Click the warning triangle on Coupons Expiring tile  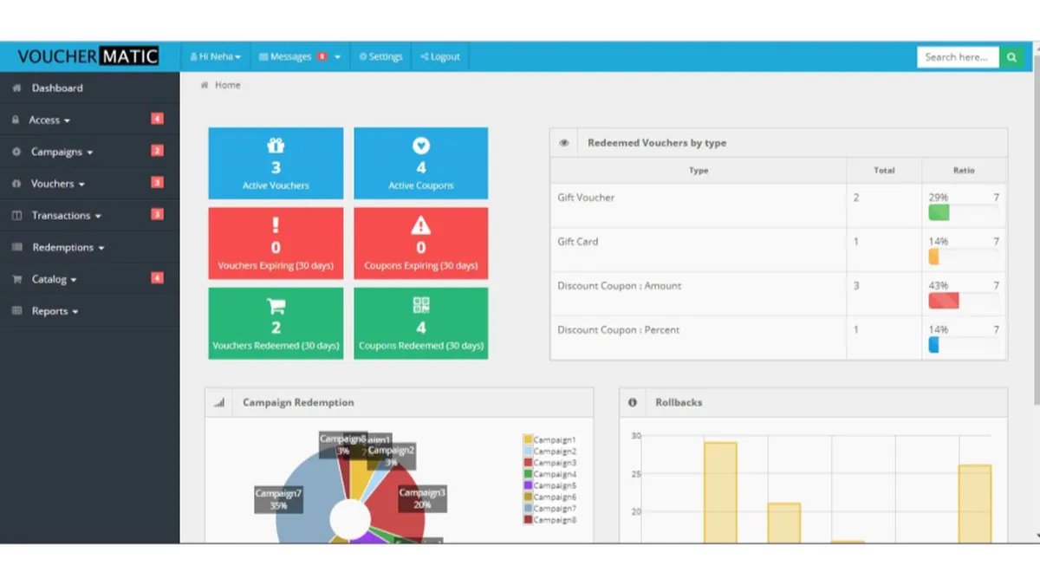[x=421, y=226]
